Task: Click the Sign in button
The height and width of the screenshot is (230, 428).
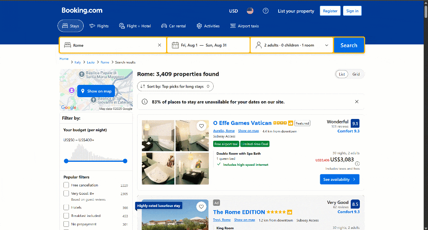Action: point(352,11)
